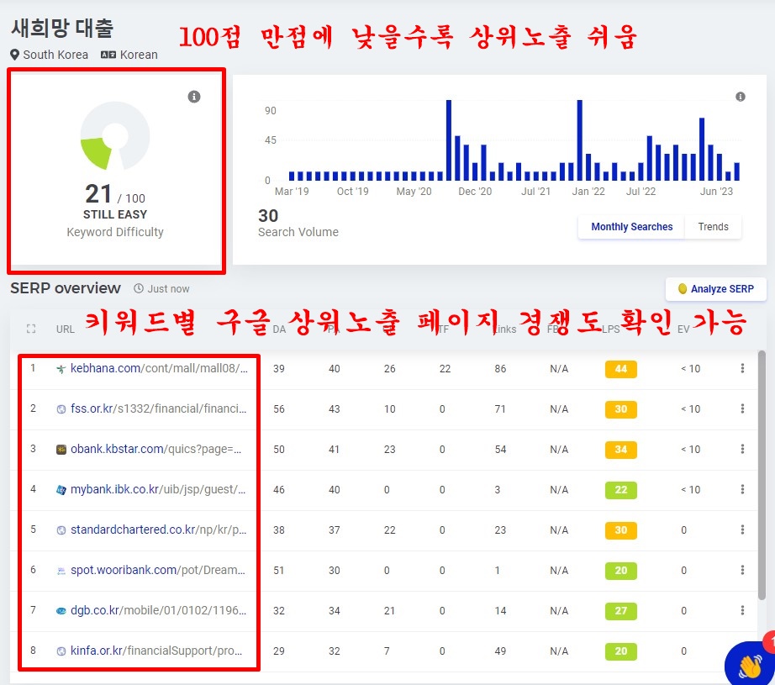Click the tallest bar near Dec '20
Image resolution: width=775 pixels, height=685 pixels.
[449, 140]
